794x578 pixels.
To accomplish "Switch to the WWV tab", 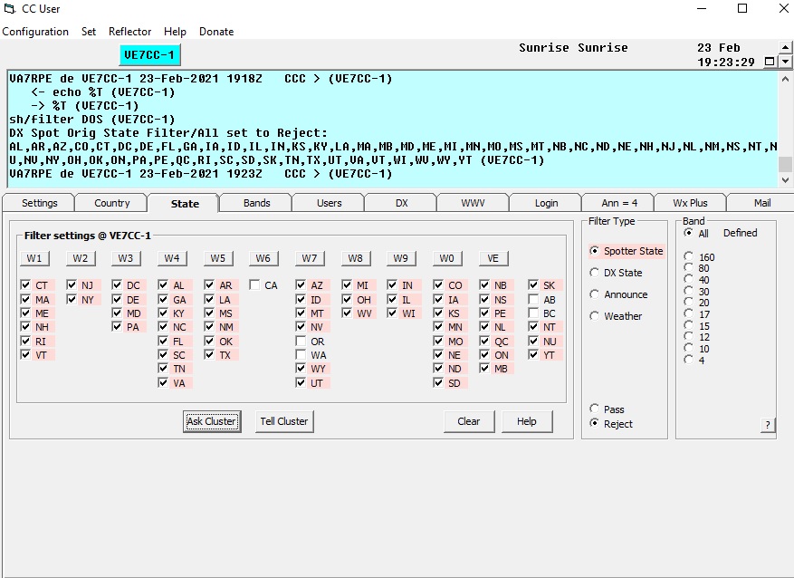I will click(x=473, y=203).
